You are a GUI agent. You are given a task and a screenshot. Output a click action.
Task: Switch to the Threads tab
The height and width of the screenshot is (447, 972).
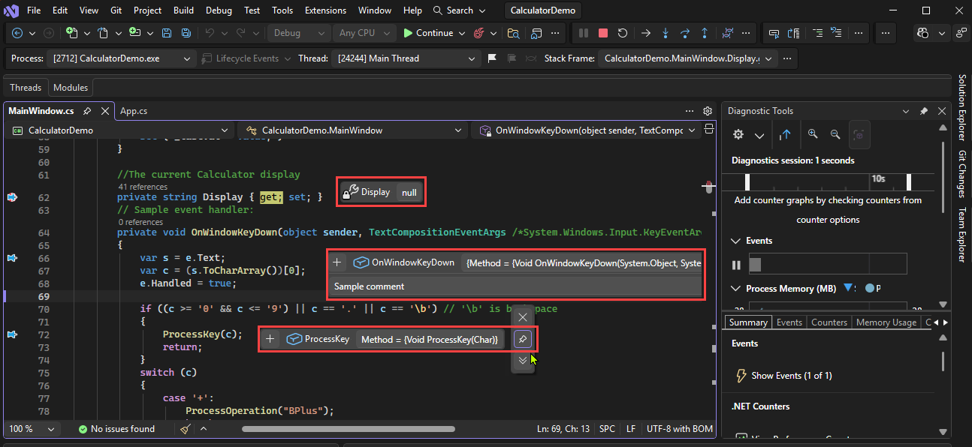[x=26, y=88]
